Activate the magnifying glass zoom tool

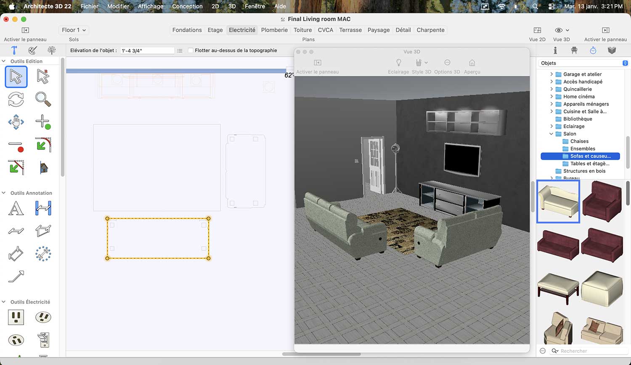click(x=43, y=100)
